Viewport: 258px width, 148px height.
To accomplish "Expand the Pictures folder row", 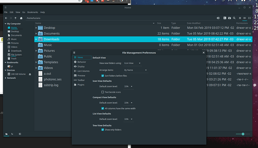I will (x=36, y=51).
